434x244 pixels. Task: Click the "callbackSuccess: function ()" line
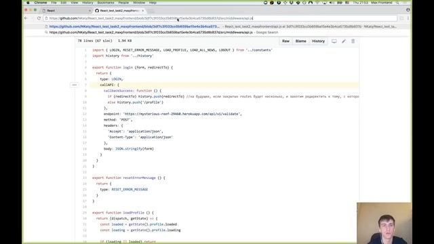133,91
